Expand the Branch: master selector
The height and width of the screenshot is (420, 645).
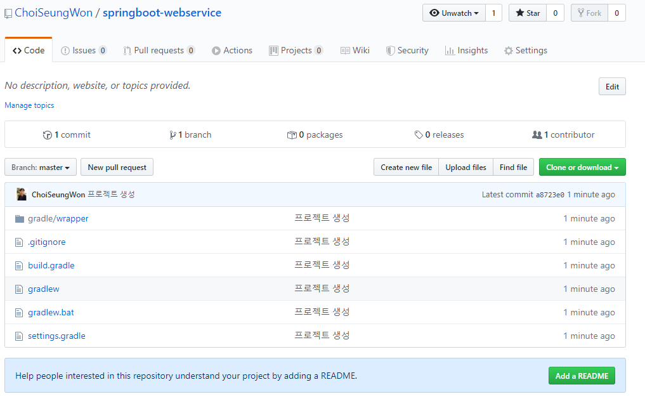41,167
